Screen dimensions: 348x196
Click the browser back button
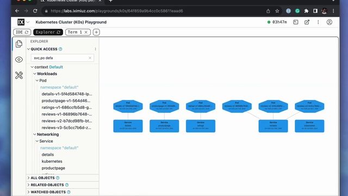click(17, 11)
